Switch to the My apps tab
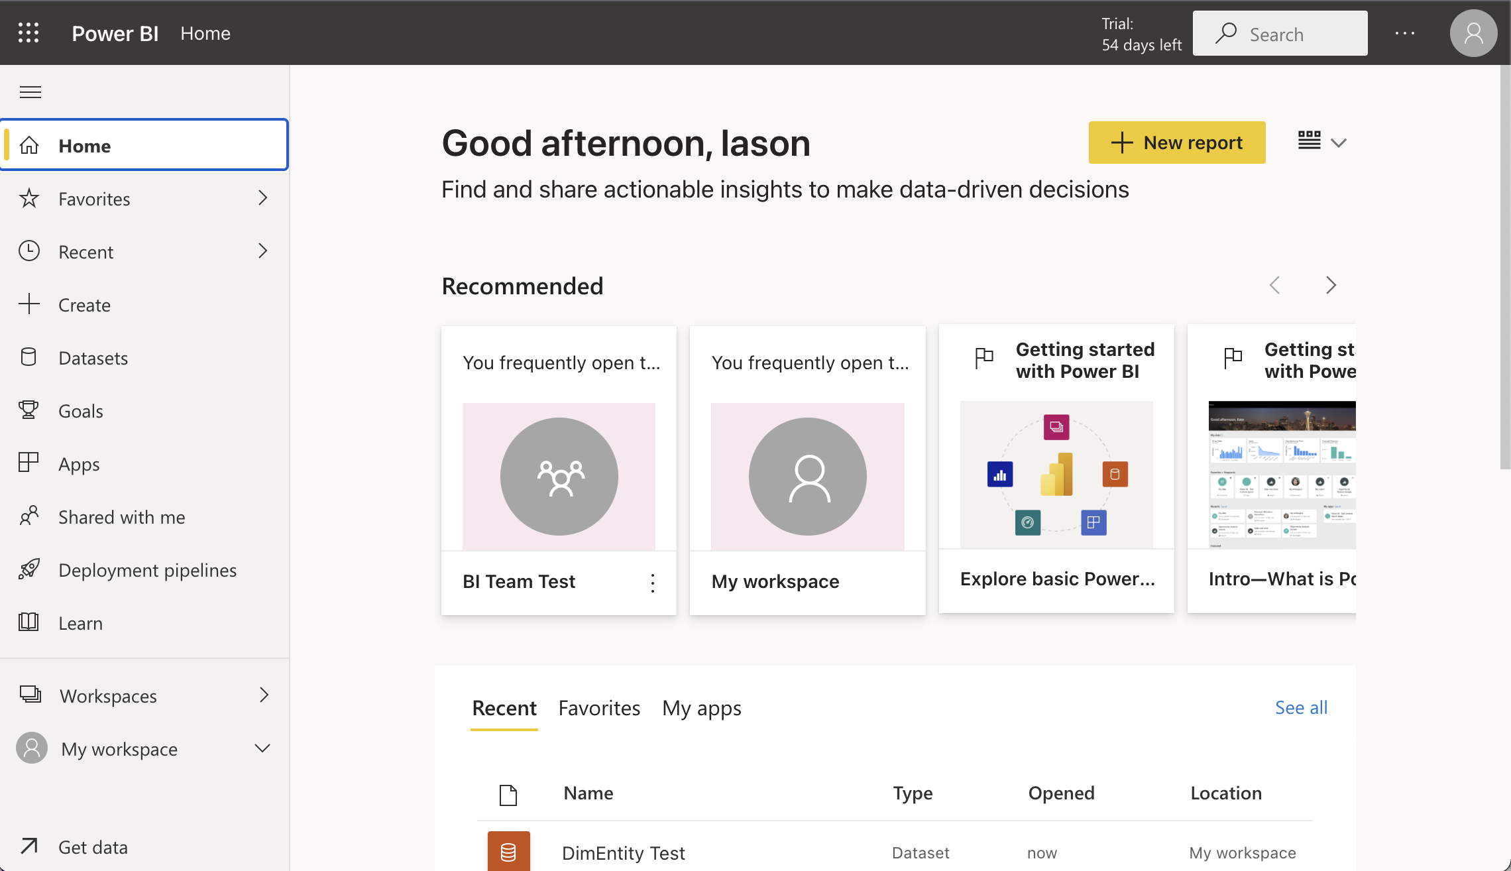Viewport: 1511px width, 871px height. (x=702, y=709)
